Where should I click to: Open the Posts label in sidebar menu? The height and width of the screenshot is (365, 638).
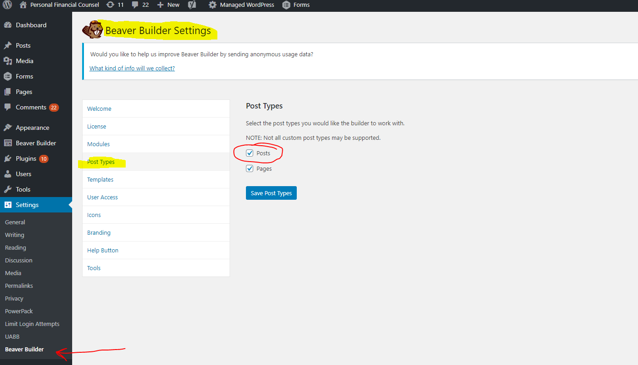(23, 45)
